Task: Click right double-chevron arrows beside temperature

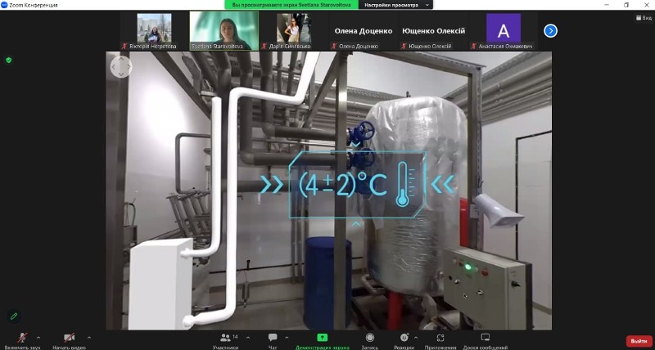Action: pos(443,184)
